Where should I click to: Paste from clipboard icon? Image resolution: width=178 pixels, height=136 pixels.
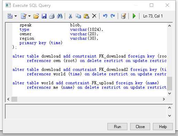(86, 16)
